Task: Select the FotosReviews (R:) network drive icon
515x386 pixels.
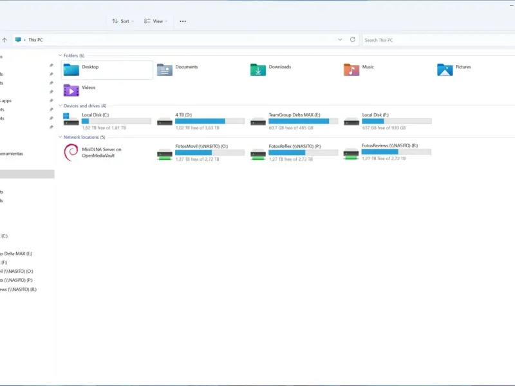Action: [351, 153]
